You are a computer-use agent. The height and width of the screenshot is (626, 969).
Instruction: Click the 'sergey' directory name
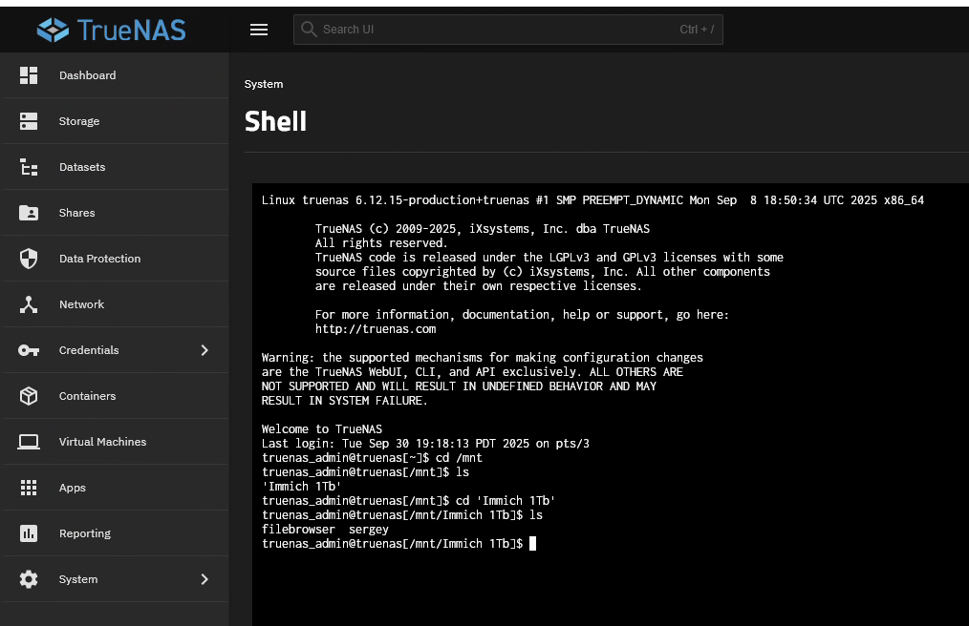tap(368, 529)
